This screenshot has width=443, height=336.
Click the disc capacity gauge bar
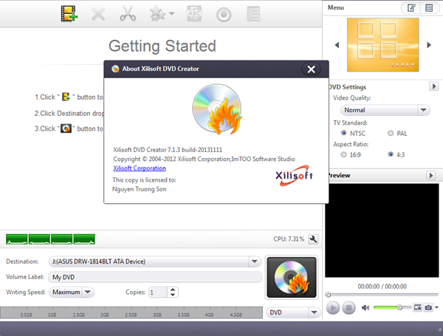tap(131, 312)
